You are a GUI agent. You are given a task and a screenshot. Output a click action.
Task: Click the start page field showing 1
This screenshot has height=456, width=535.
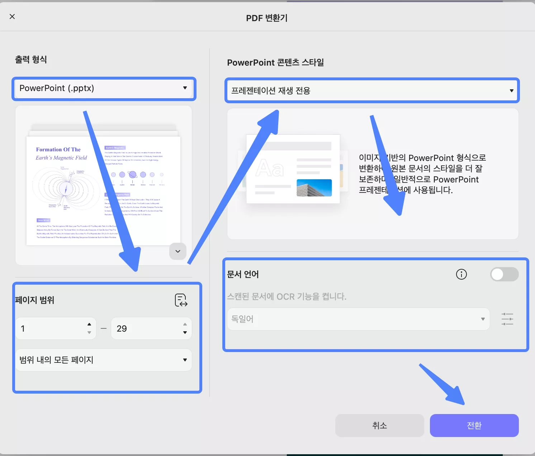tap(56, 328)
